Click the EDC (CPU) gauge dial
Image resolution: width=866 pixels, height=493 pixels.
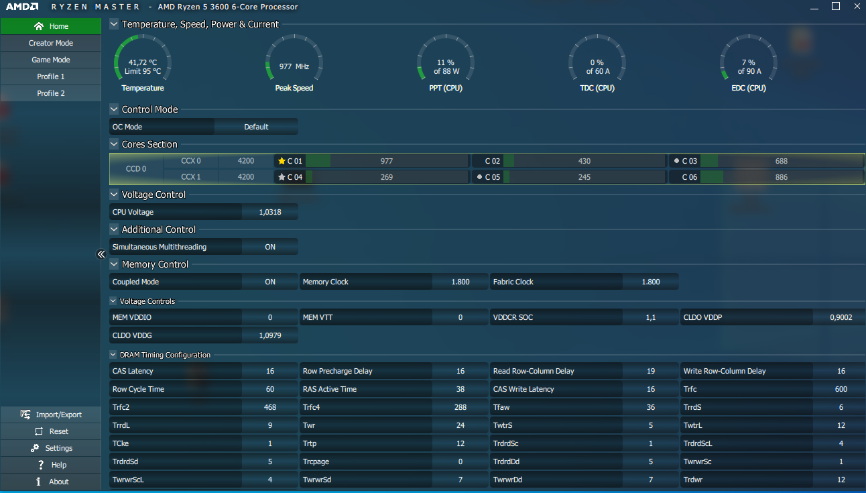[x=749, y=64]
